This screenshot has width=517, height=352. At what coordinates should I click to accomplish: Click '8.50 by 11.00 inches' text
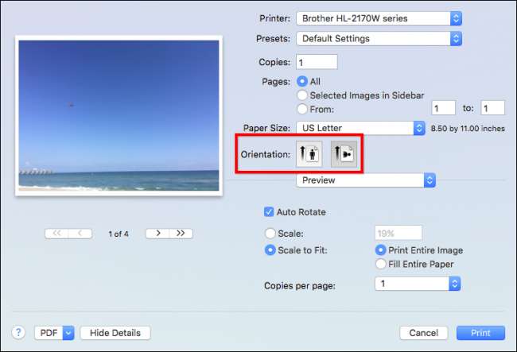468,129
